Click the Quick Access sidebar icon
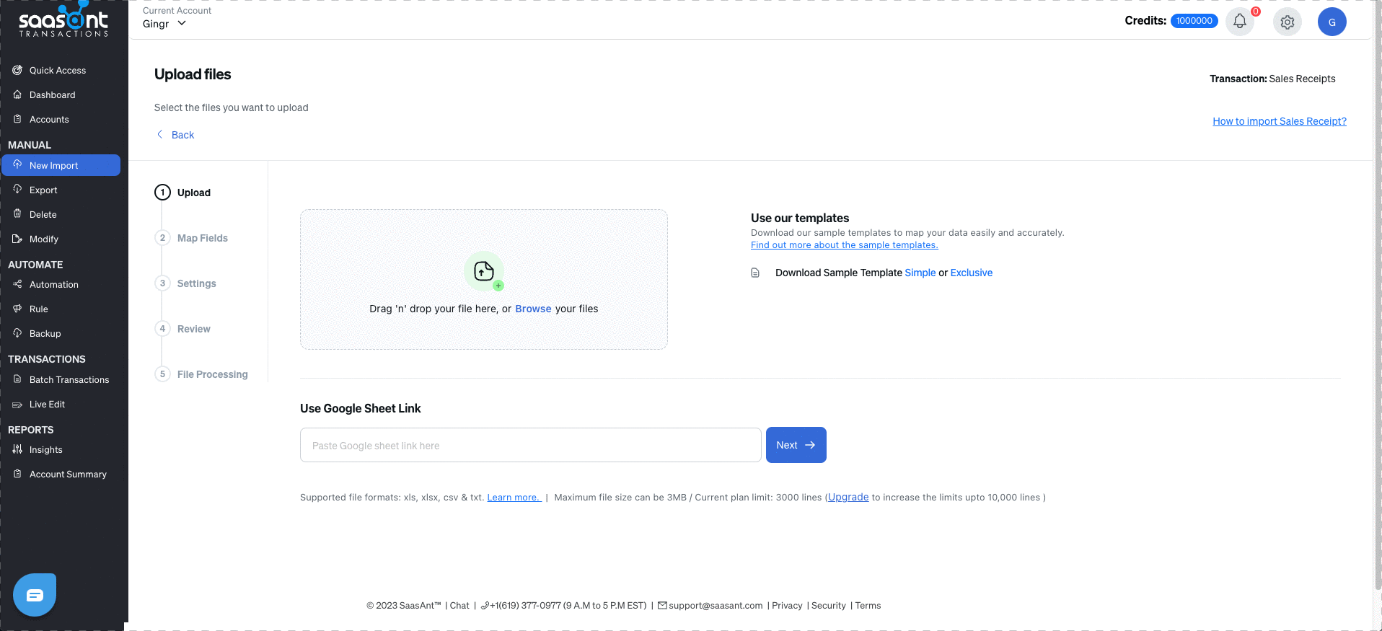 pos(17,70)
